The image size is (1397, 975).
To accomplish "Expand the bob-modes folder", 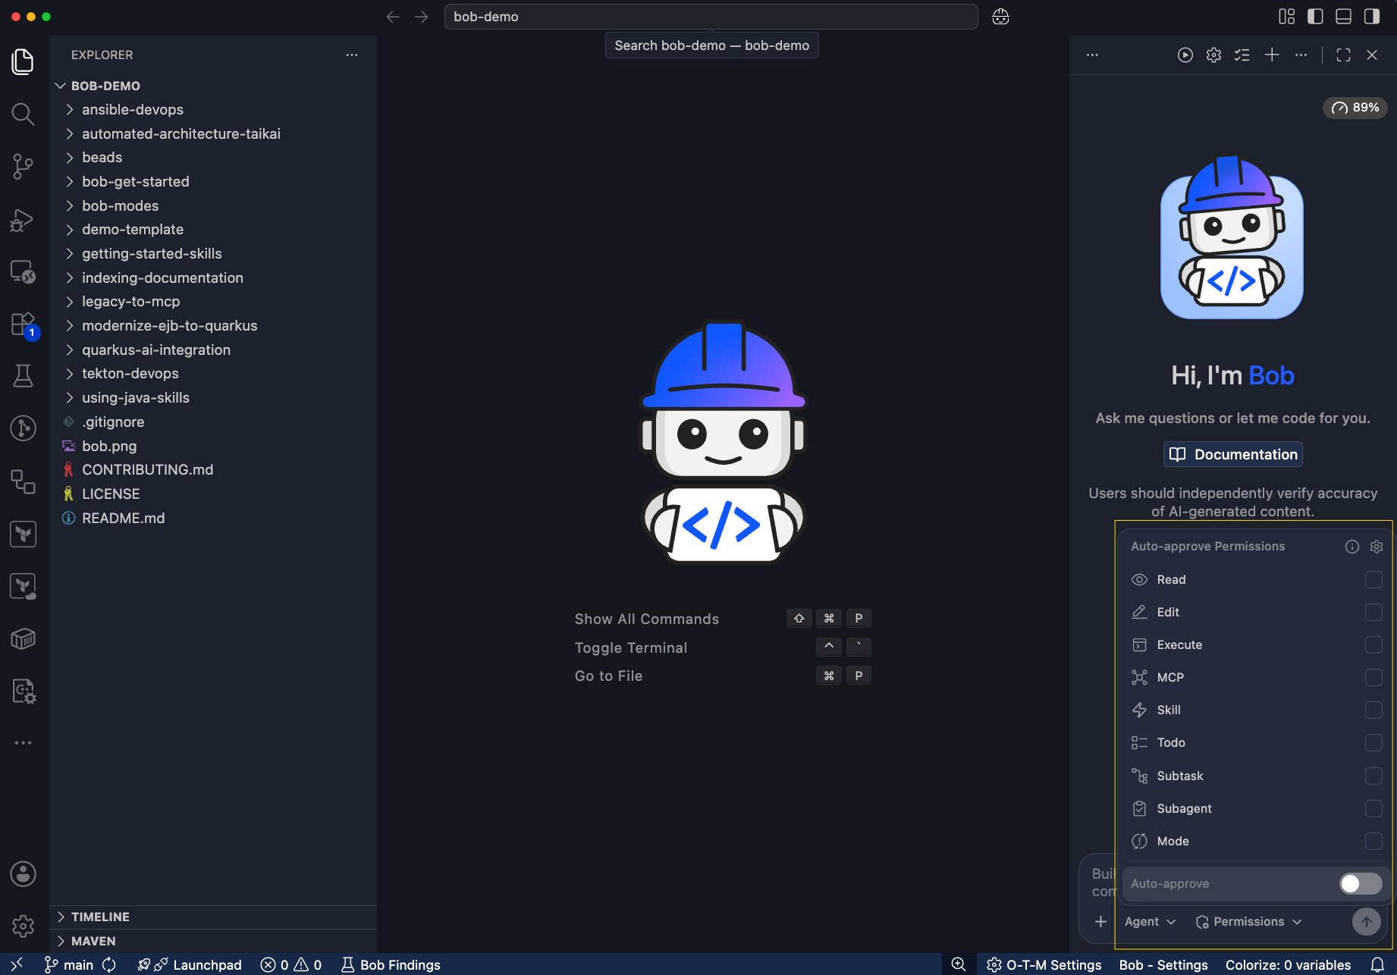I will click(x=213, y=206).
